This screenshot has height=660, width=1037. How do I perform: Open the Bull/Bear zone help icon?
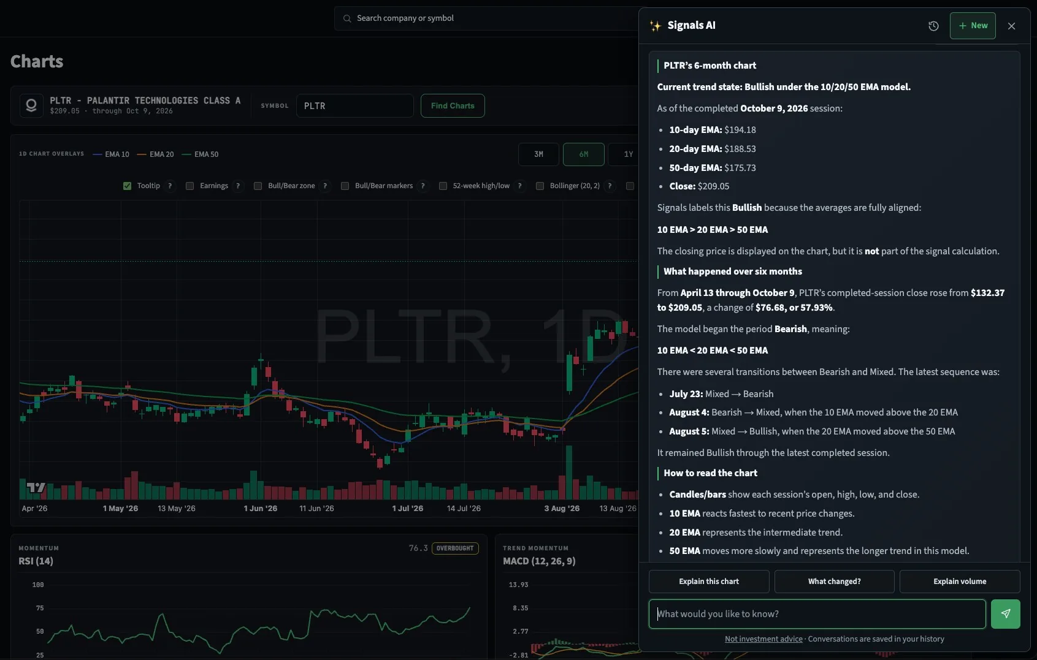pyautogui.click(x=325, y=186)
